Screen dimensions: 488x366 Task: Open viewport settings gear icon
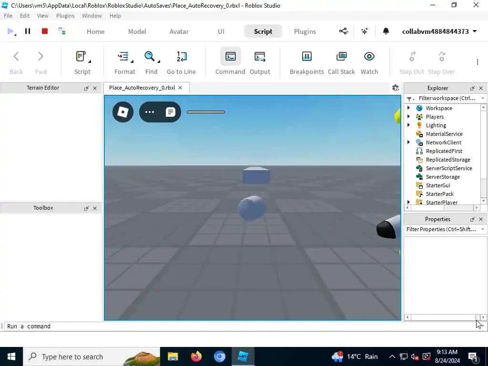pos(396,88)
